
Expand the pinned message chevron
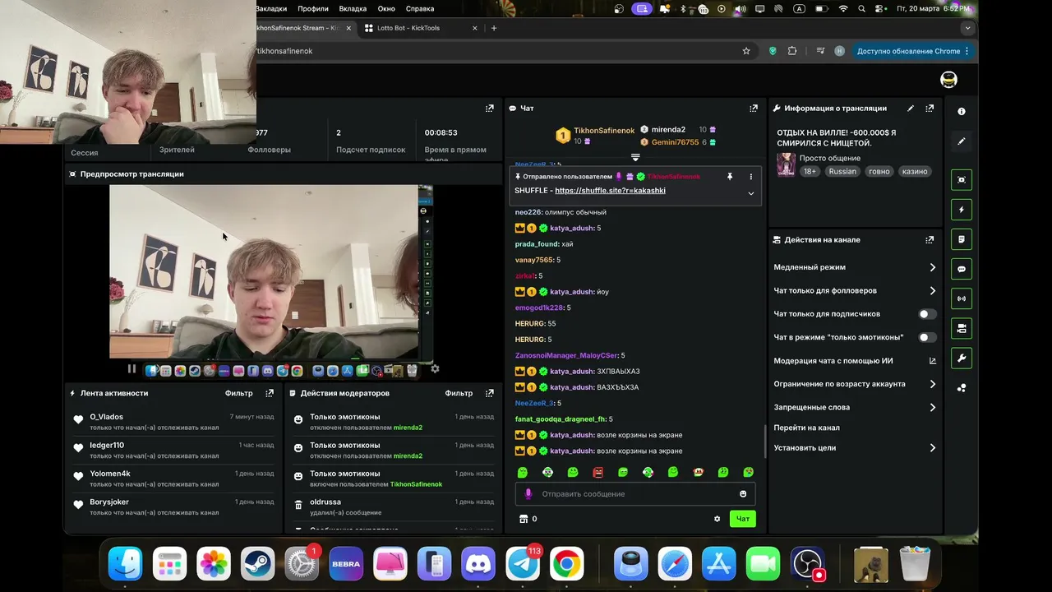(x=750, y=193)
